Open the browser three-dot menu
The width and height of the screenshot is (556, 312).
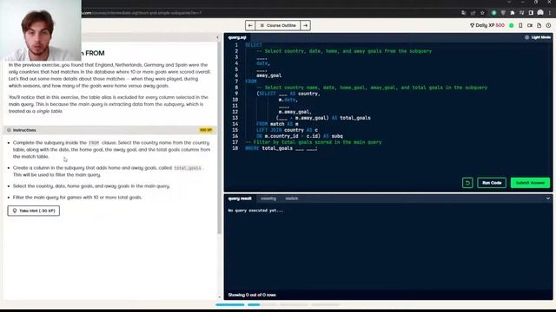pos(550,13)
